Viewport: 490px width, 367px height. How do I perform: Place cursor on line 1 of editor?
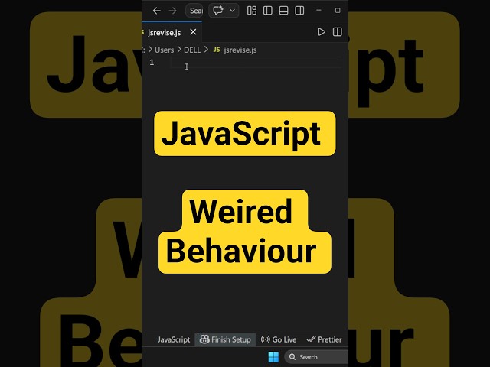pos(256,63)
